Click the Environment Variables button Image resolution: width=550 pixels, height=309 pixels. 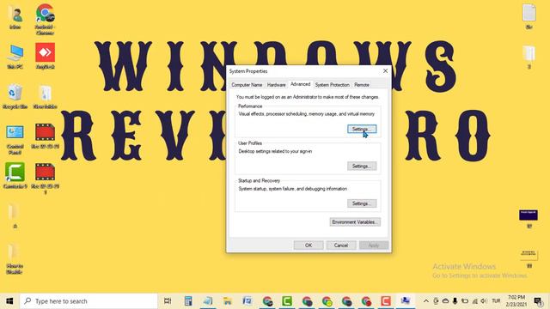tap(355, 222)
